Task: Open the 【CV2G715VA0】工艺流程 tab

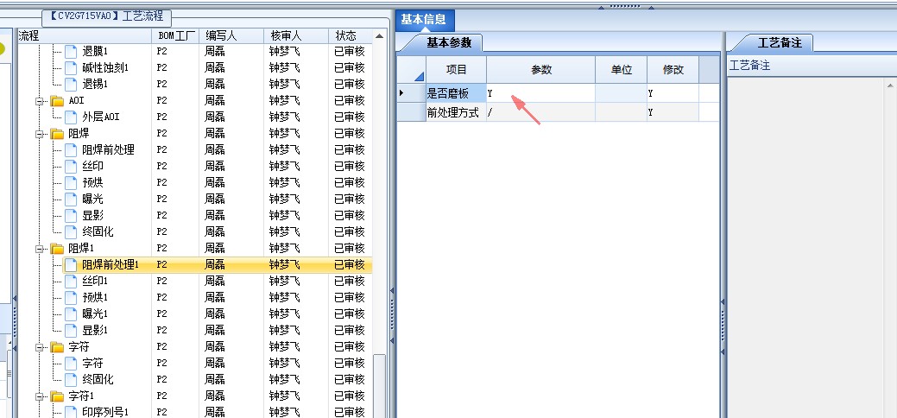Action: pyautogui.click(x=106, y=16)
